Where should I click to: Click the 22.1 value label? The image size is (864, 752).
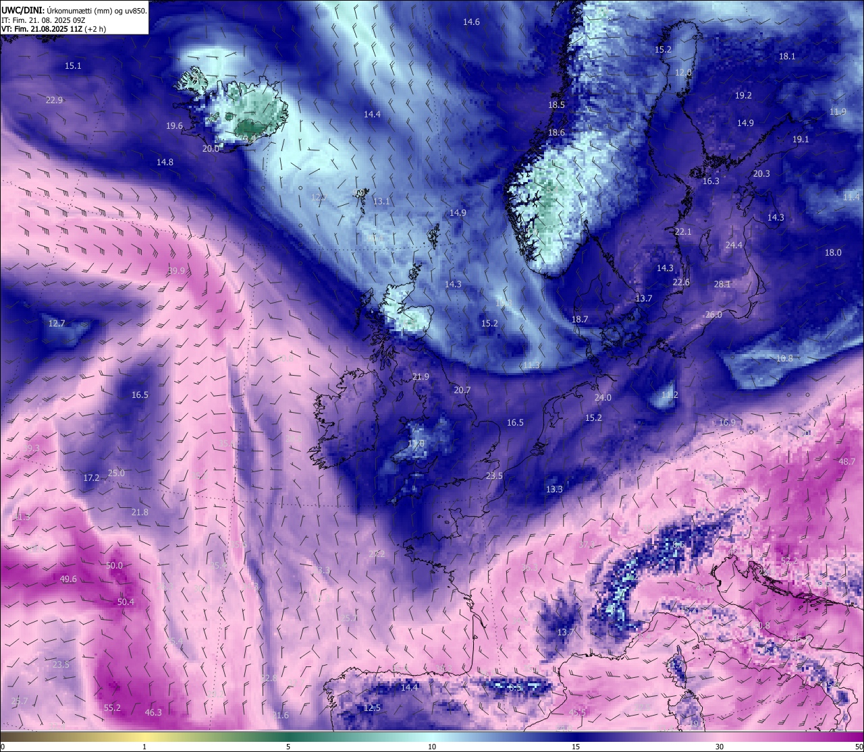click(683, 232)
